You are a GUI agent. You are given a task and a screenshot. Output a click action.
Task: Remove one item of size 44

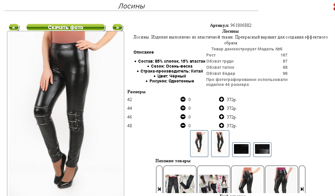coord(183,108)
